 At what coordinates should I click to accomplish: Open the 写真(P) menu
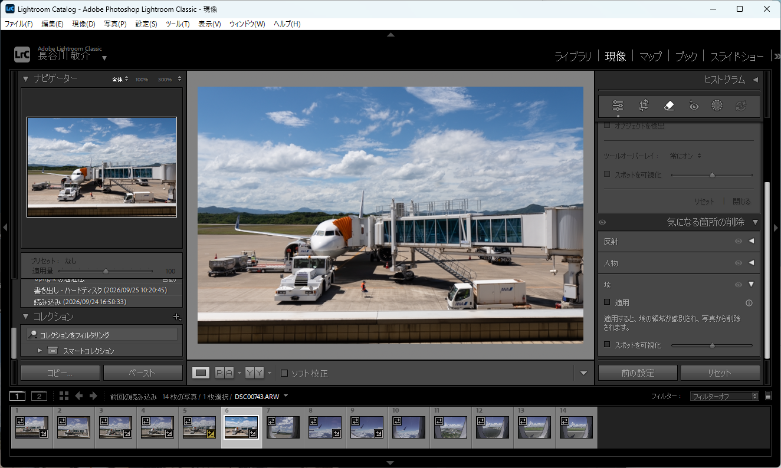click(x=115, y=24)
